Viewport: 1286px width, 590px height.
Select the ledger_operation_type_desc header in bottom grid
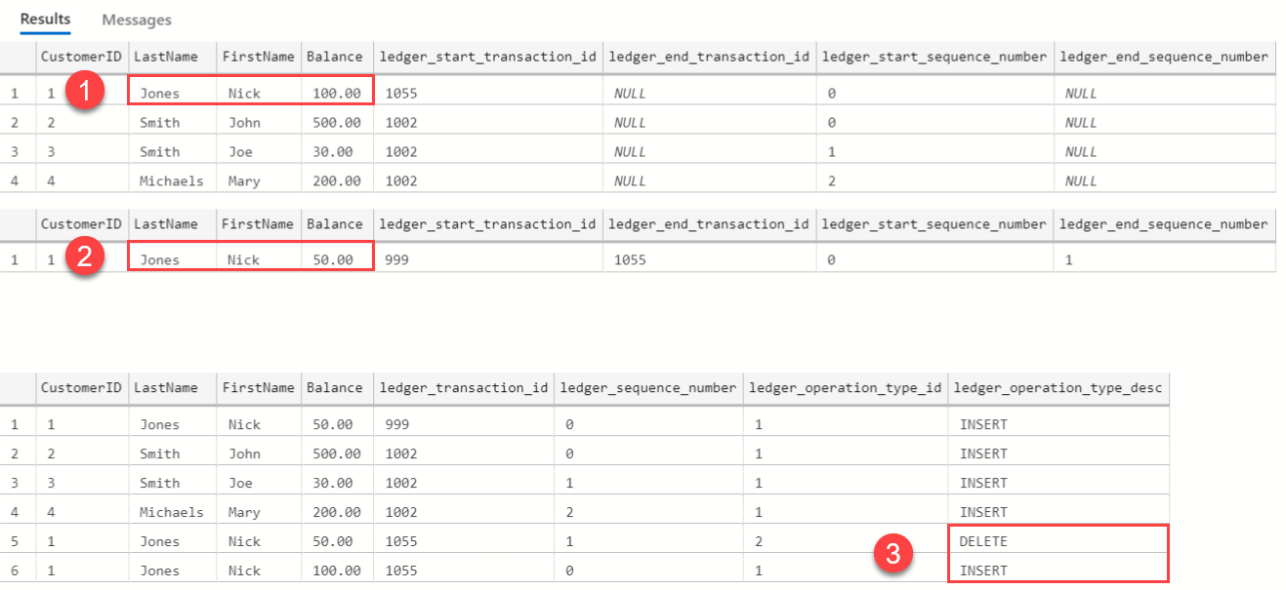point(1058,387)
